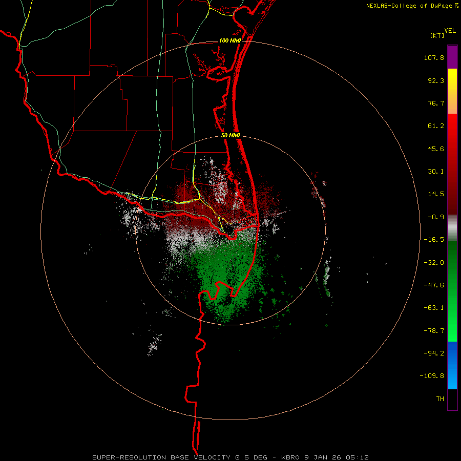The height and width of the screenshot is (461, 461).
Task: Click the -0.9 legend value
Action: coord(436,217)
